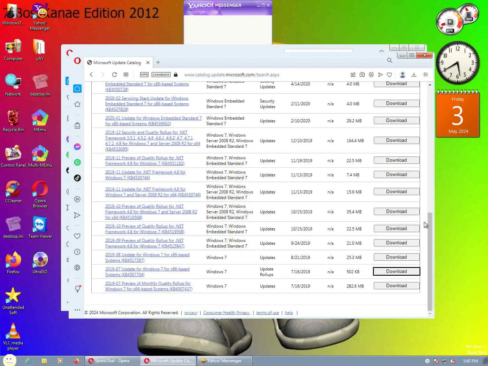The height and width of the screenshot is (366, 488).
Task: View site security padlock info
Action: point(176,75)
